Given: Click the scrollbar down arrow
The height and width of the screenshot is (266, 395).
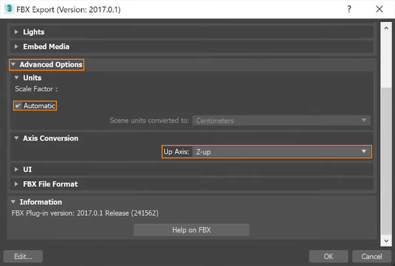Looking at the screenshot, I should pyautogui.click(x=386, y=241).
